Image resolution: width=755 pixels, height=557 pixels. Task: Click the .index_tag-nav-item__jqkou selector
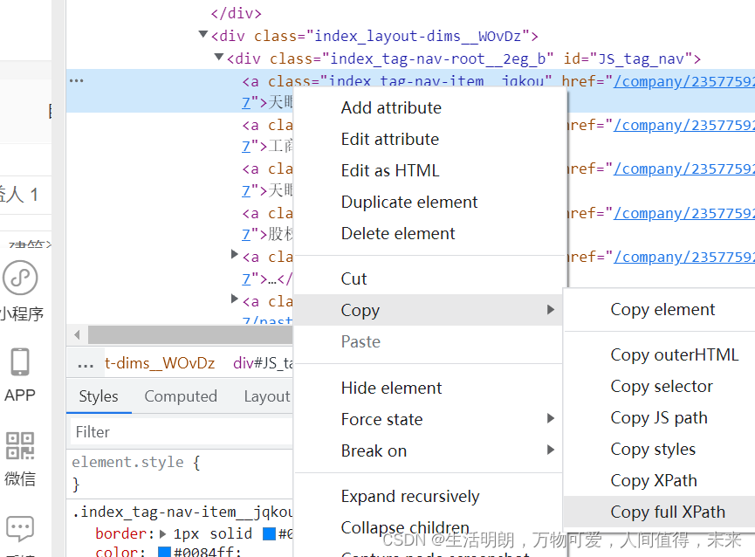[182, 512]
